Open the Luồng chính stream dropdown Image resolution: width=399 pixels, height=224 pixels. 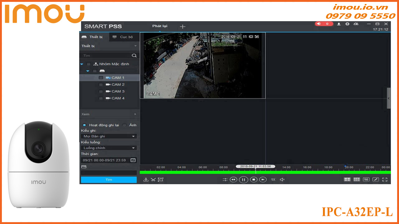coord(108,147)
